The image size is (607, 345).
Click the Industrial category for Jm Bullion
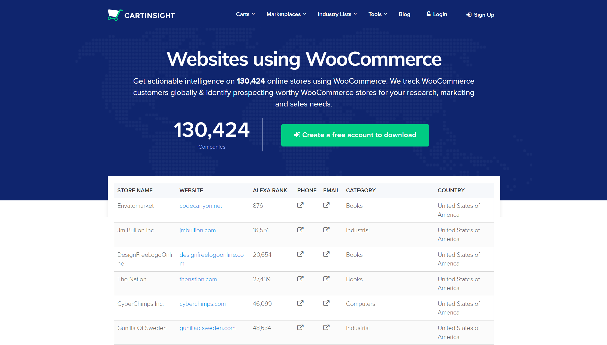click(358, 230)
